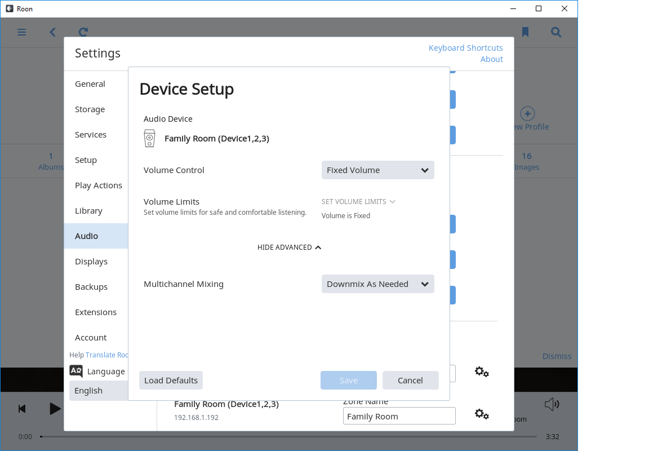The image size is (649, 451).
Task: Open gear settings for Family Room zone
Action: pos(482,414)
